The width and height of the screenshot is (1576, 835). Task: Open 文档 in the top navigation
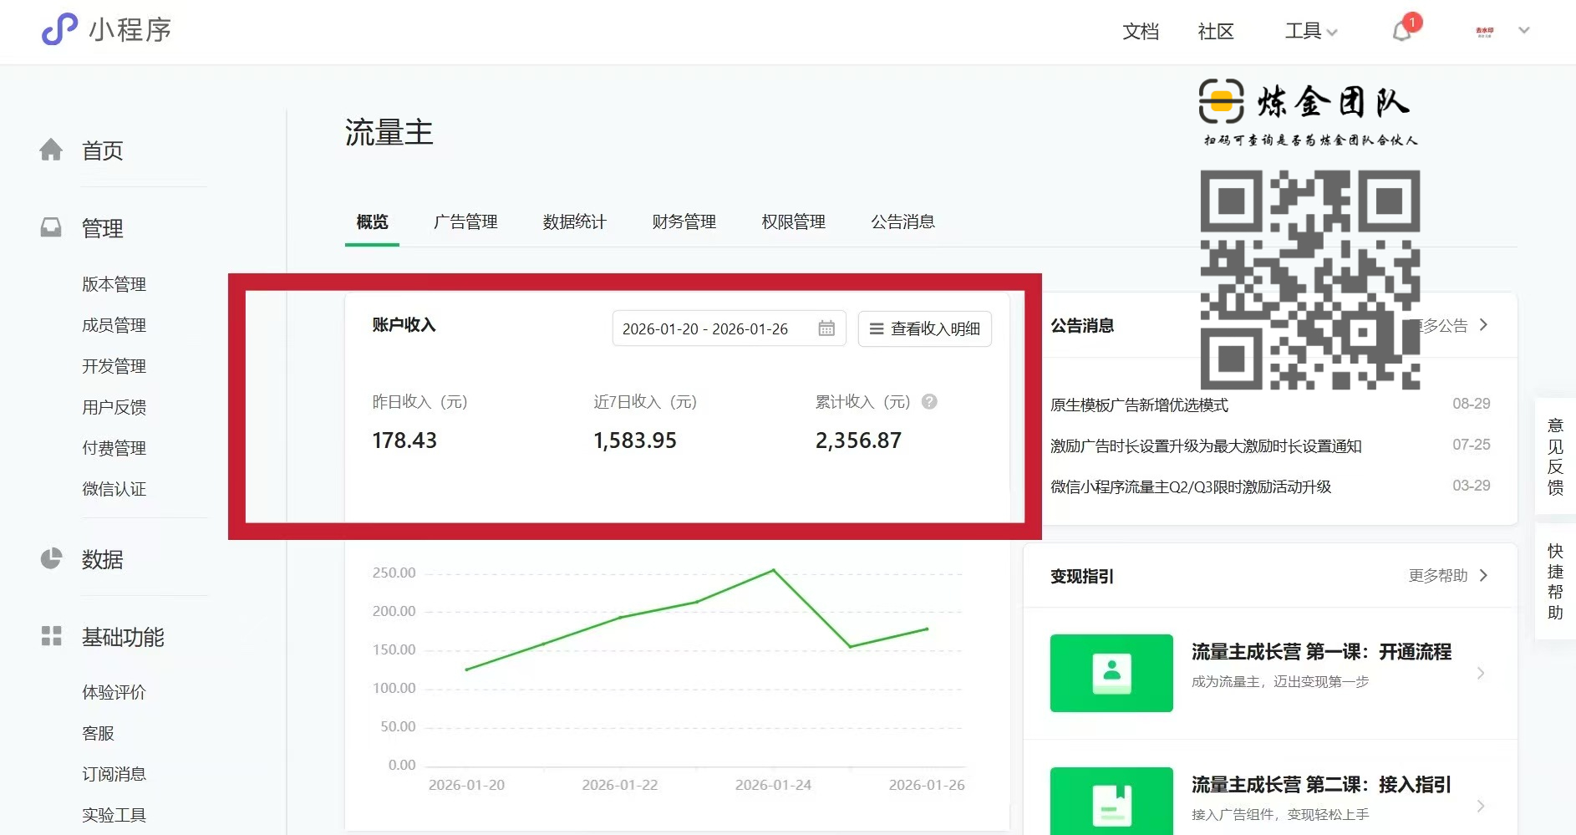(1140, 32)
